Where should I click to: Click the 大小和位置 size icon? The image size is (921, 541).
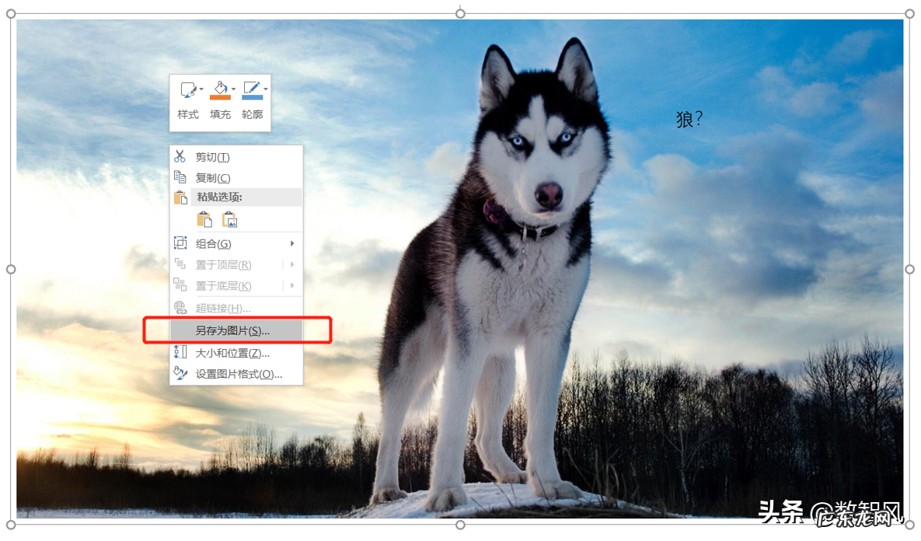(180, 351)
